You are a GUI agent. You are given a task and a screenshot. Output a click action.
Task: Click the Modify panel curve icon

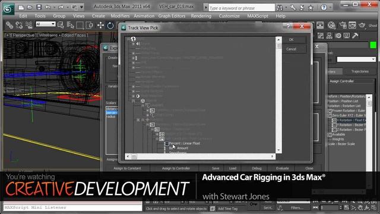(321, 36)
